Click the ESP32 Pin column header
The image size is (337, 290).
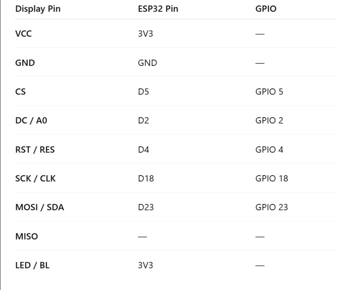pos(158,9)
